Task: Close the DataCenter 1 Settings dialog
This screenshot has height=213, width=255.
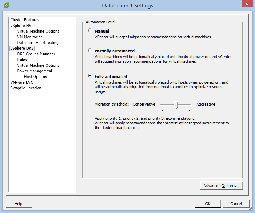Action: (247, 4)
